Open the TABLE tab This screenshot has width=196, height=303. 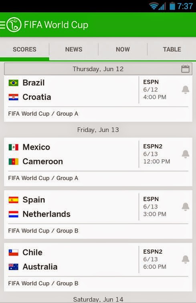click(x=172, y=49)
